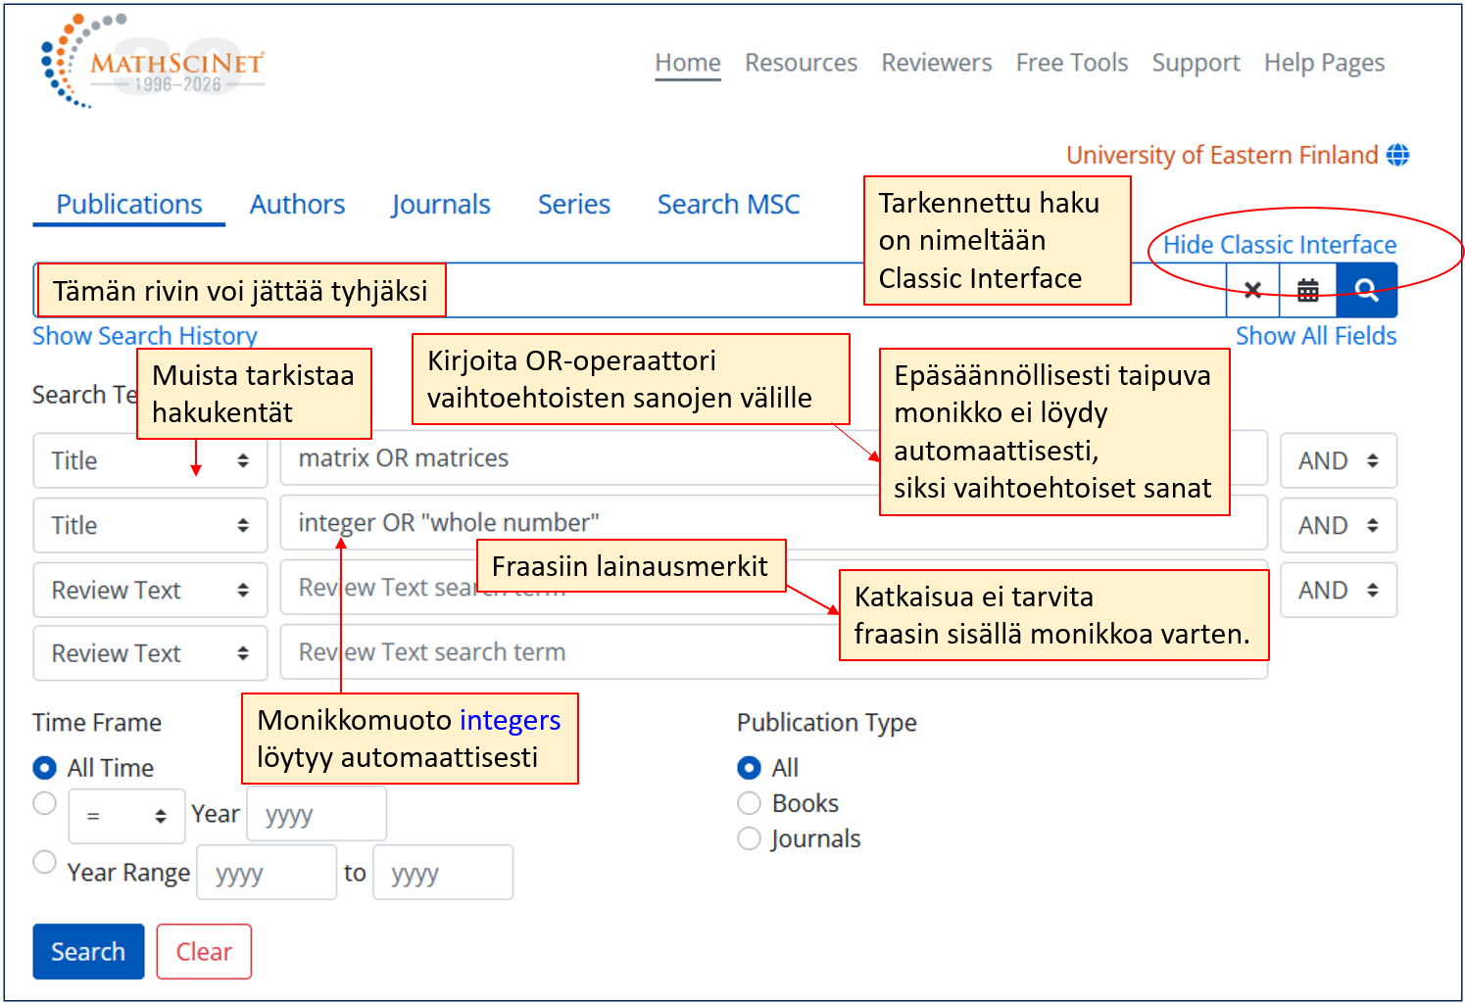Click the Year Range end field
The height and width of the screenshot is (1004, 1465).
point(443,873)
